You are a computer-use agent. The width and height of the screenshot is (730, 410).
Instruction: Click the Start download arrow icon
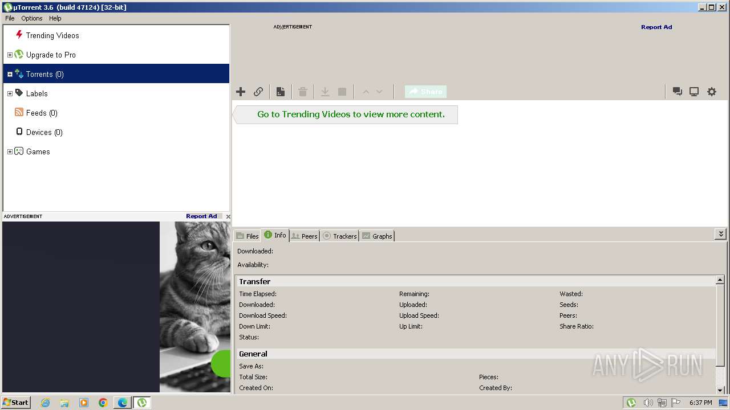point(325,92)
